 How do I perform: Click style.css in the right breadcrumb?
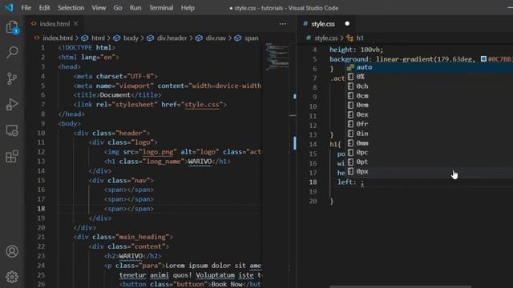[x=325, y=38]
